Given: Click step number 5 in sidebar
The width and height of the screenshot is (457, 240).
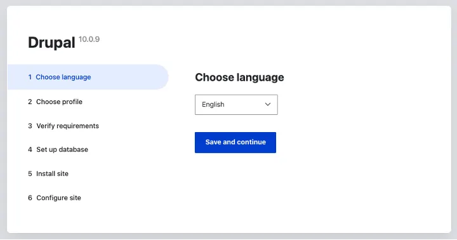Looking at the screenshot, I should pos(30,174).
